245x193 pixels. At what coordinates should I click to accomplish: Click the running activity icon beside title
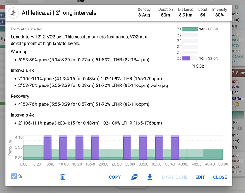click(x=13, y=13)
